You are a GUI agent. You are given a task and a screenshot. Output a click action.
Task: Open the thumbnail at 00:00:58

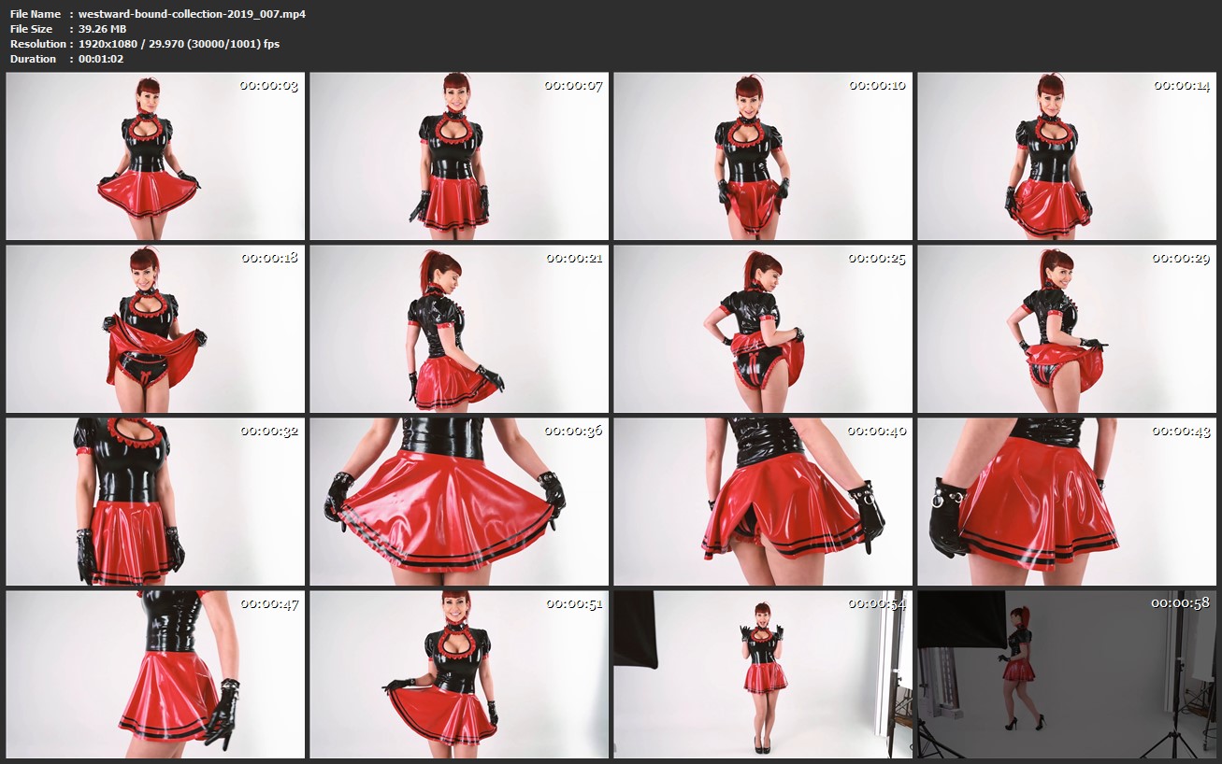point(1067,674)
